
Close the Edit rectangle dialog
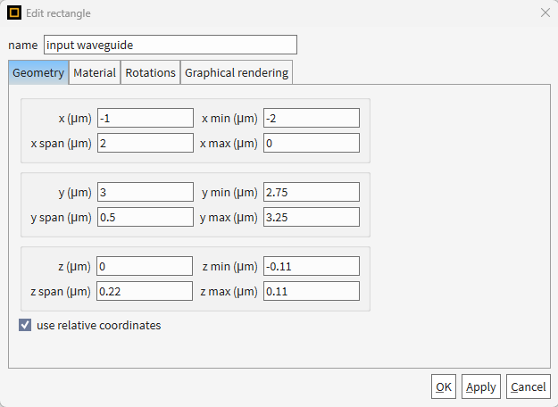(x=546, y=12)
